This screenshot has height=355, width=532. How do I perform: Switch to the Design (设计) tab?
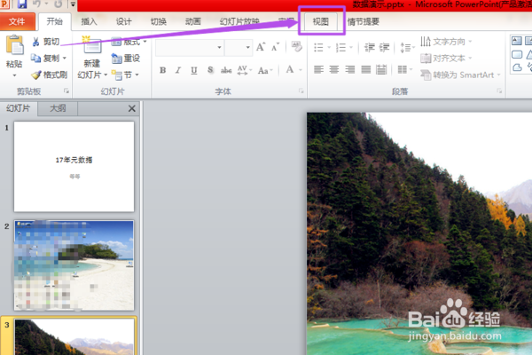123,21
